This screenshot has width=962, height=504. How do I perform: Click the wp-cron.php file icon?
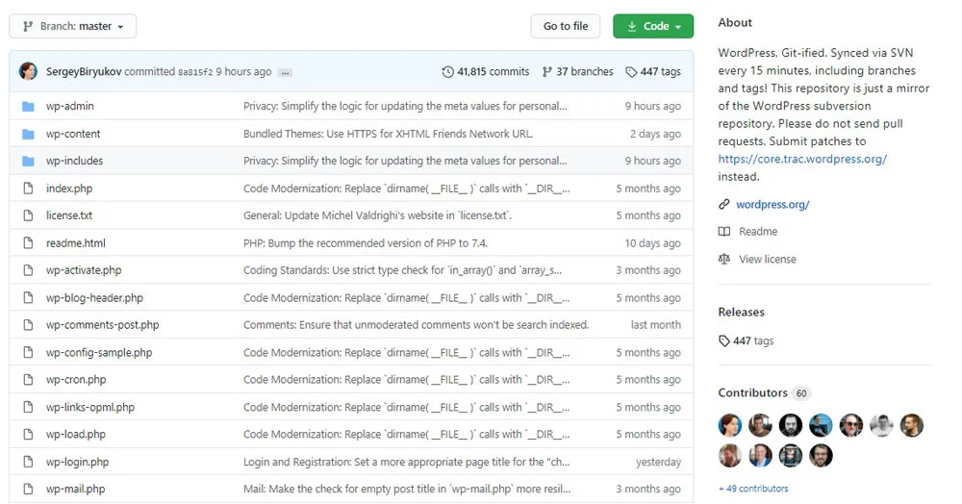point(28,379)
